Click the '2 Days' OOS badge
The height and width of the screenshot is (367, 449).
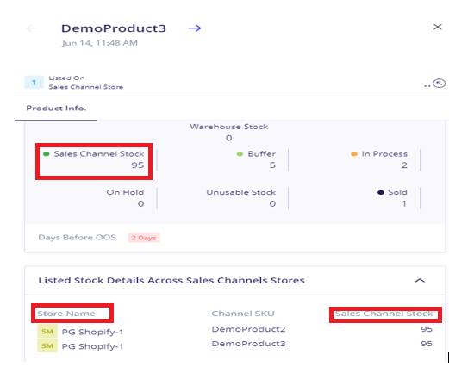[144, 238]
